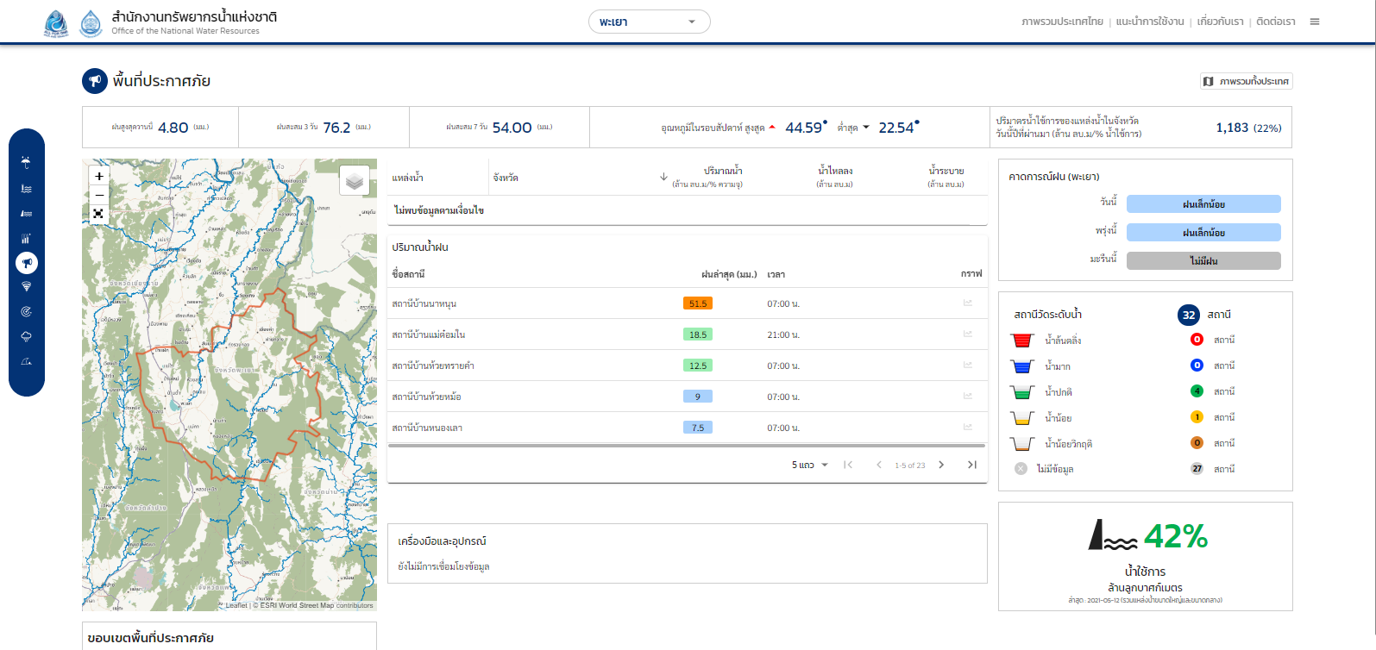Screen dimensions: 1376x650
Task: Zoom out on the map
Action: point(99,195)
